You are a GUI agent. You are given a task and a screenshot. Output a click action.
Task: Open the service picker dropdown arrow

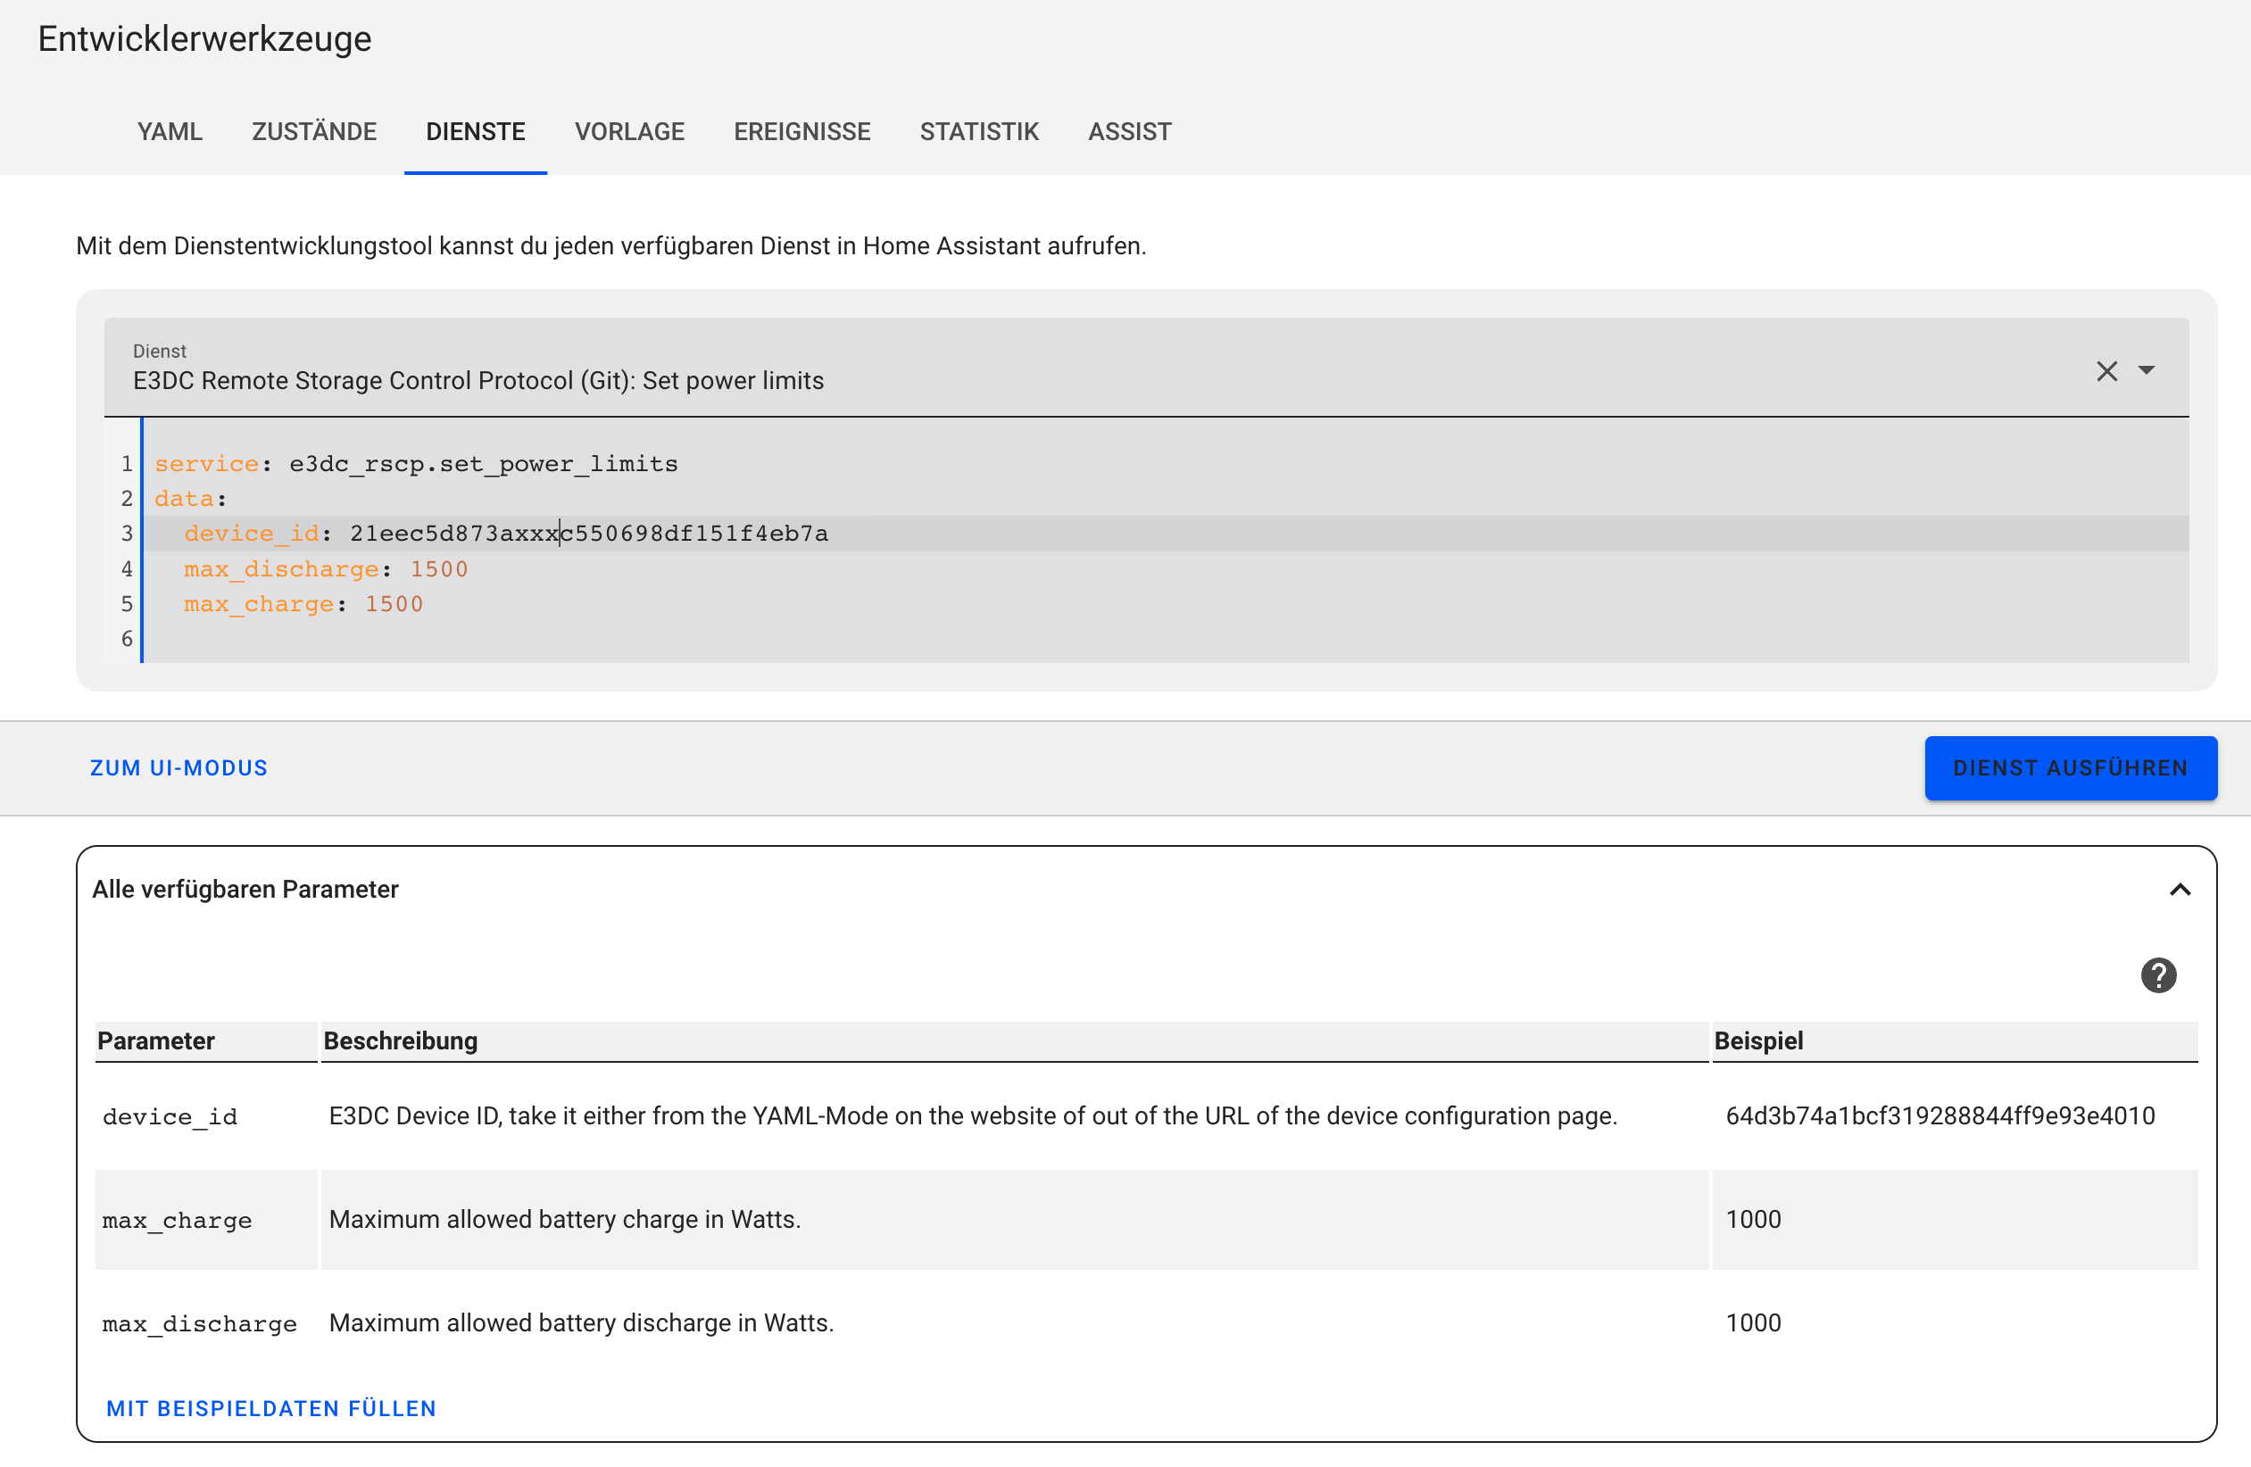point(2145,371)
